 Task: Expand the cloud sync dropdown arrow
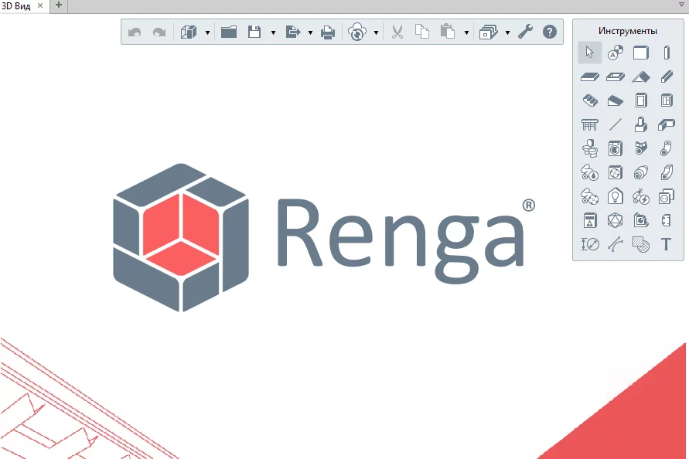click(x=376, y=32)
